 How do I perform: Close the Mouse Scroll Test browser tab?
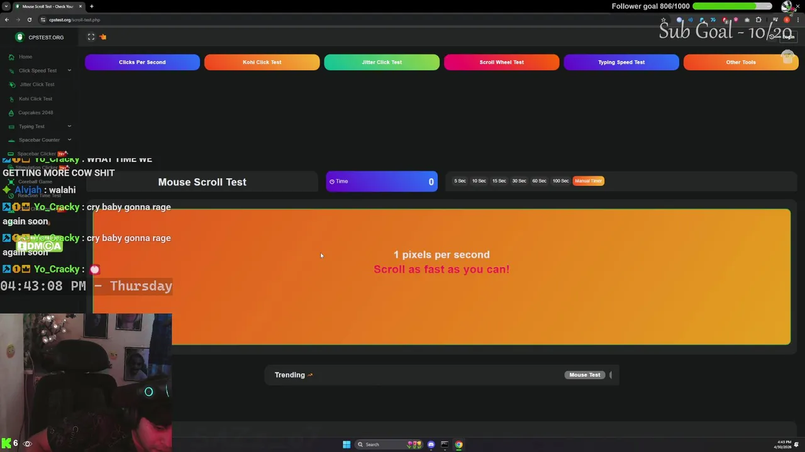(80, 6)
